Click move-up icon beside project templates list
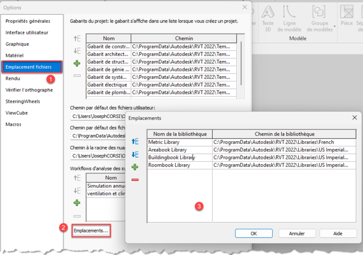Image resolution: width=363 pixels, height=255 pixels. click(77, 38)
